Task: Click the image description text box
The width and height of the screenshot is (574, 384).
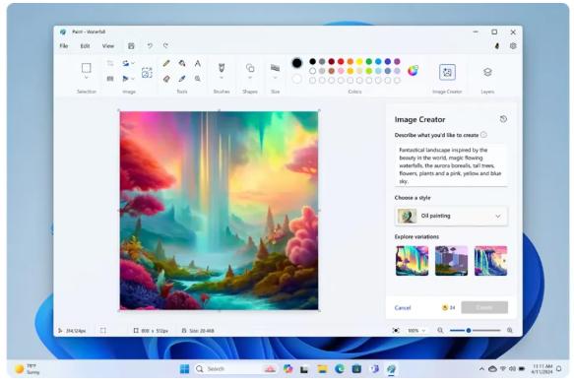Action: (x=451, y=165)
